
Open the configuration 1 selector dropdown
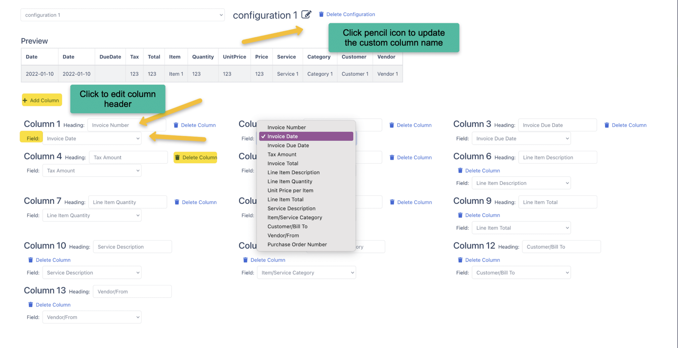click(122, 15)
